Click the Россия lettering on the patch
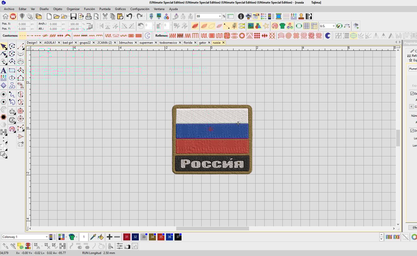This screenshot has width=417, height=256. [212, 164]
